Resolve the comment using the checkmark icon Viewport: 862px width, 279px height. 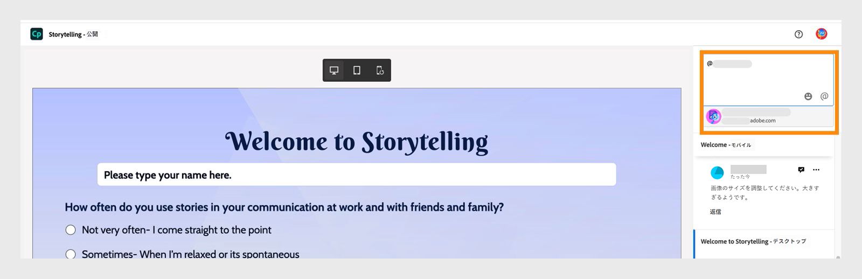coord(801,170)
